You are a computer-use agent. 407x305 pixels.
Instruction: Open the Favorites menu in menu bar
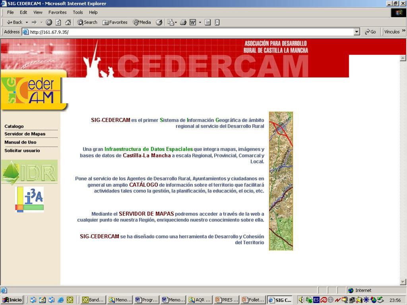(57, 12)
